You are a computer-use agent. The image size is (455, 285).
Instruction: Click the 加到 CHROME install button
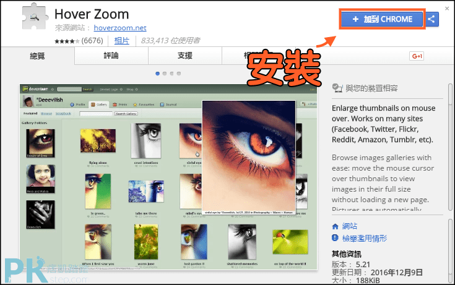point(382,19)
